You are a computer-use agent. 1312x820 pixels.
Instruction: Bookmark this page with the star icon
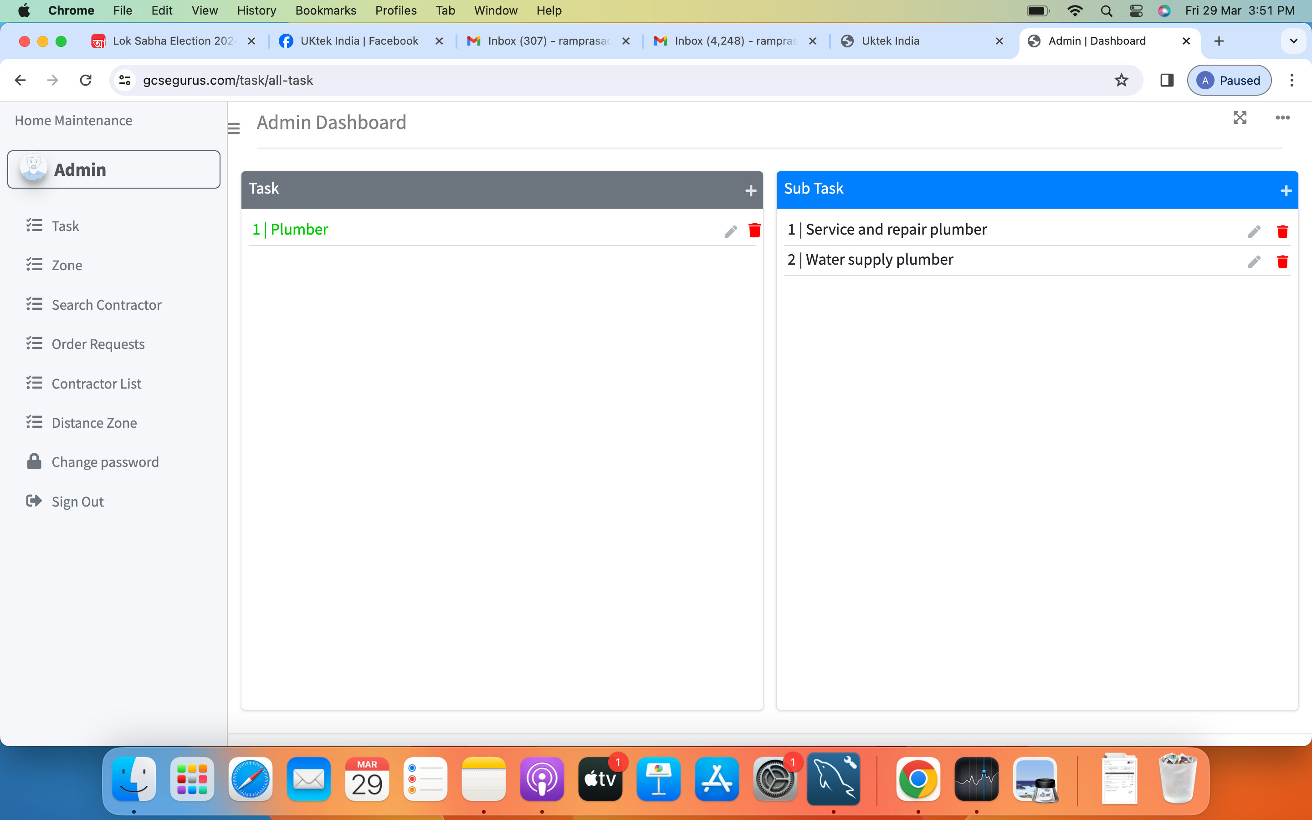tap(1121, 80)
